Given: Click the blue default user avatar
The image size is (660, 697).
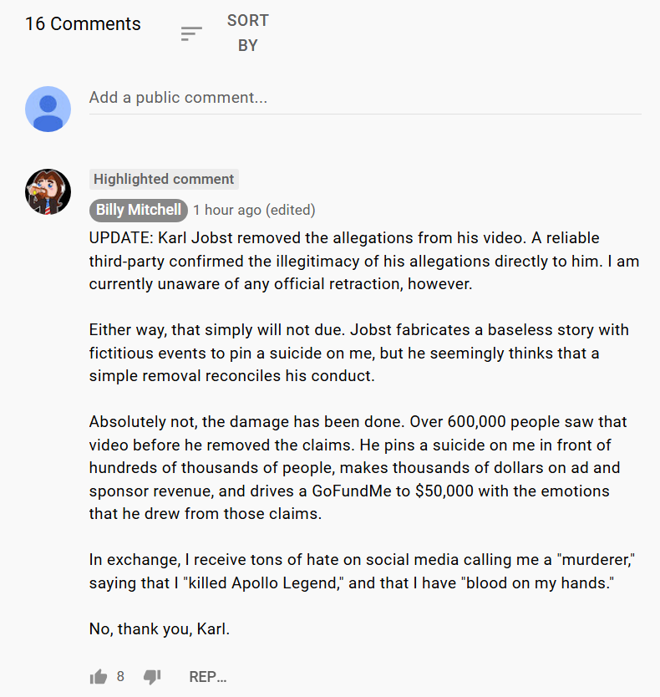Looking at the screenshot, I should pos(48,109).
